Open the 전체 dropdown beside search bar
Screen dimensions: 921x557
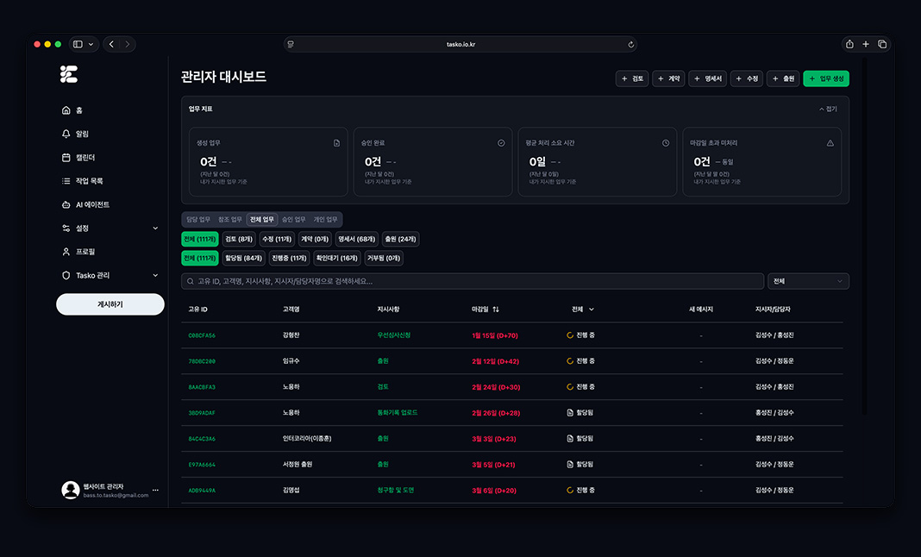tap(808, 281)
